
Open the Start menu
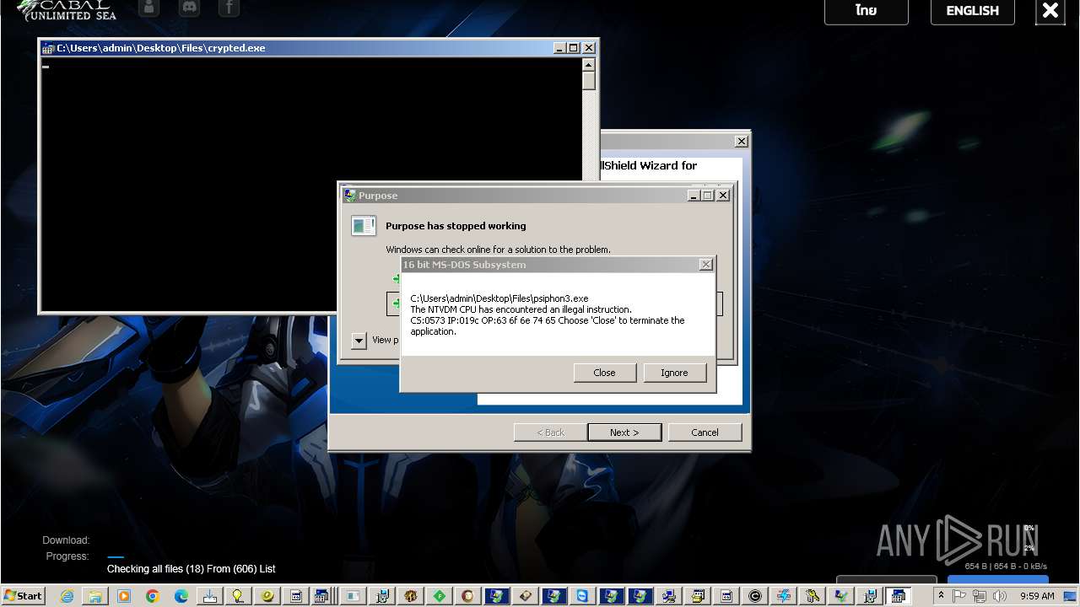point(23,596)
